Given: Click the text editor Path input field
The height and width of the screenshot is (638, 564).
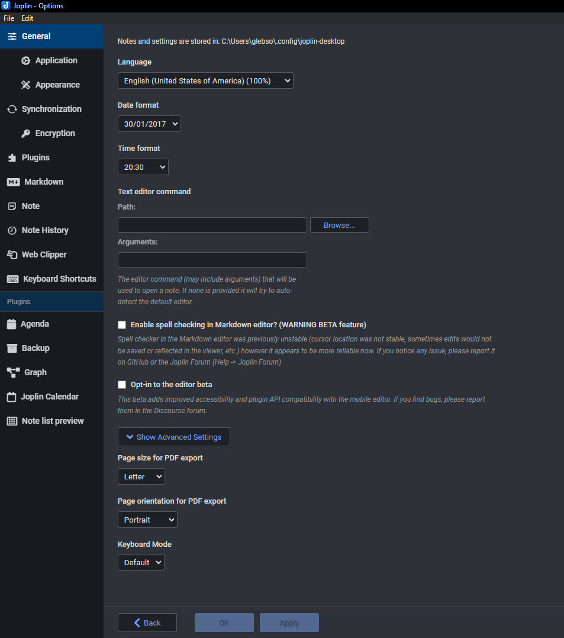Looking at the screenshot, I should coord(212,225).
